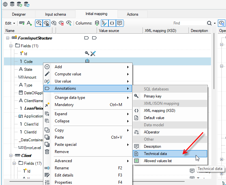Collapse the FormInputStructure tree node
The height and width of the screenshot is (185, 226).
(7, 38)
